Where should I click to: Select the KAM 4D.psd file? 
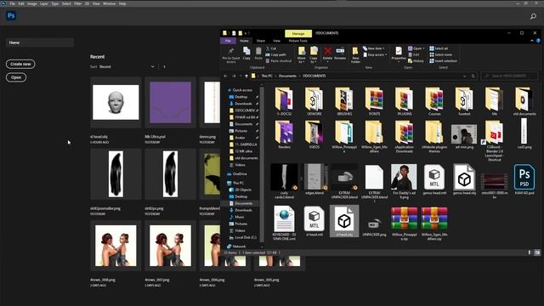pos(524,179)
